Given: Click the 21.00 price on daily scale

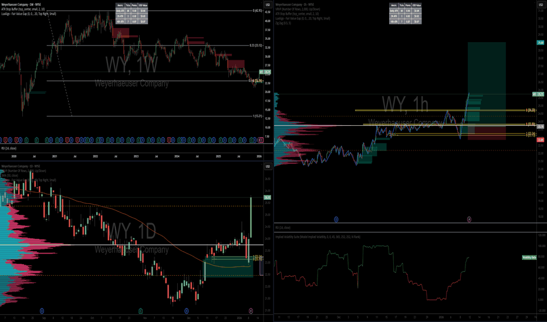Looking at the screenshot, I should click(268, 310).
